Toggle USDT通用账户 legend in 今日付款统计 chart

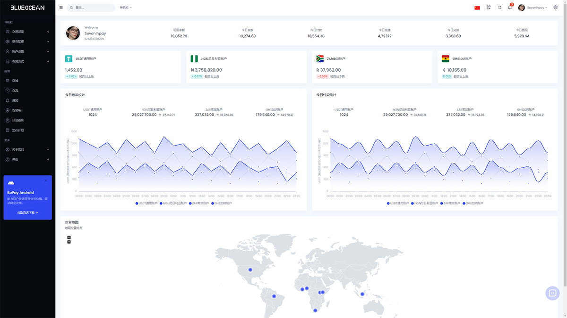(x=398, y=203)
